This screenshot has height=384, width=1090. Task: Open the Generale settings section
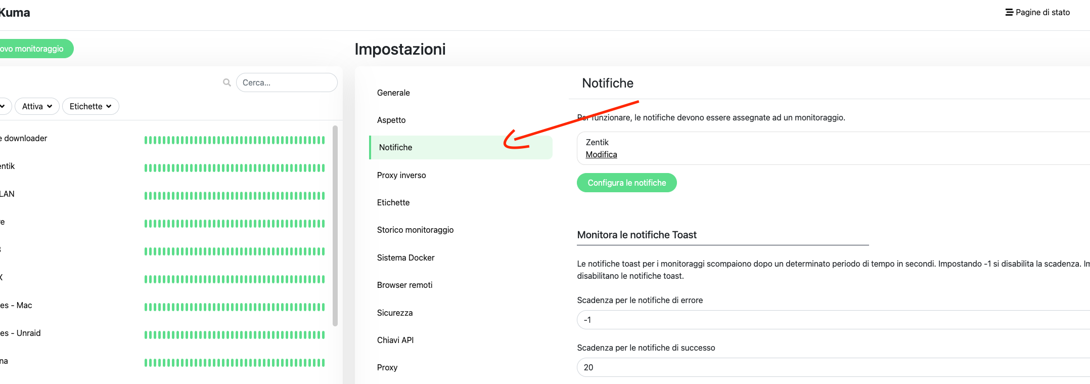(393, 93)
